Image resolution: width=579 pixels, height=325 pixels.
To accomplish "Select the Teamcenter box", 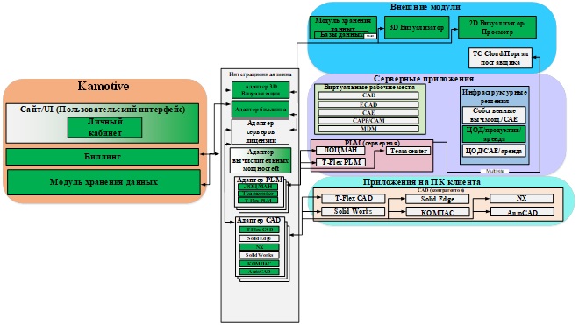I will 409,151.
